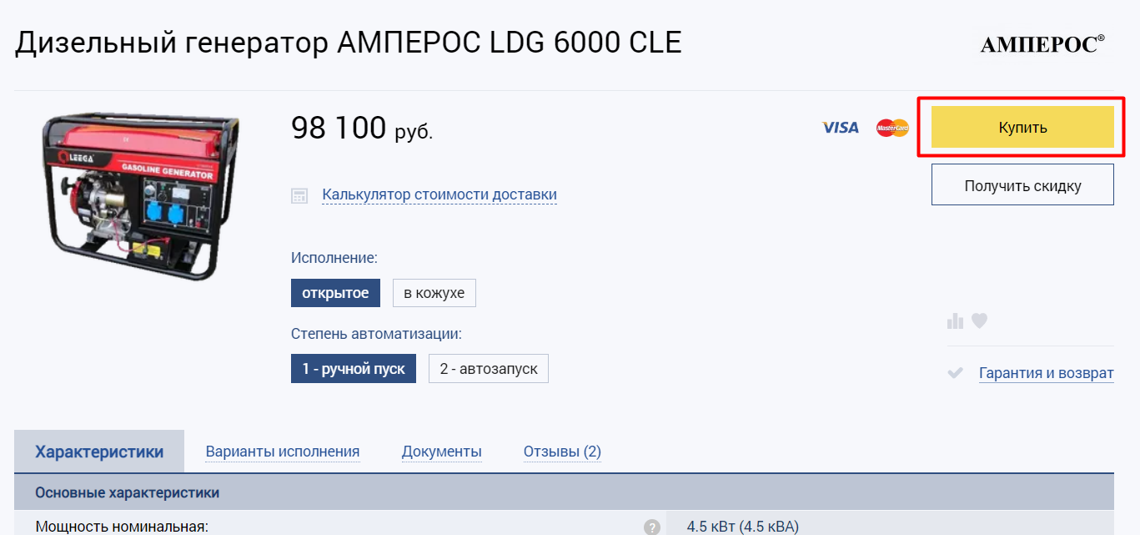The image size is (1140, 535).
Task: Add product to comparison via bar-chart icon
Action: pyautogui.click(x=956, y=321)
